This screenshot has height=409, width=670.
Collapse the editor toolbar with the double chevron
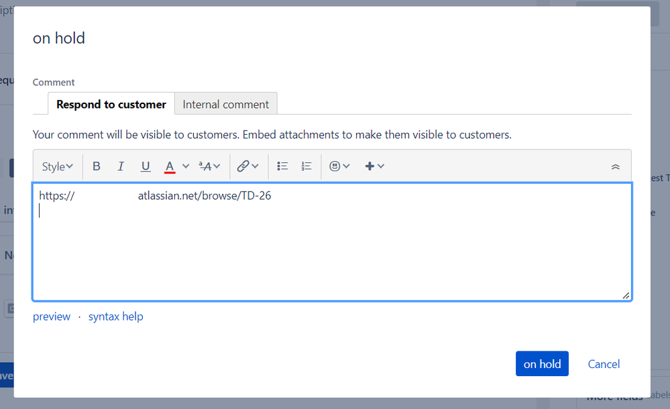click(x=615, y=167)
